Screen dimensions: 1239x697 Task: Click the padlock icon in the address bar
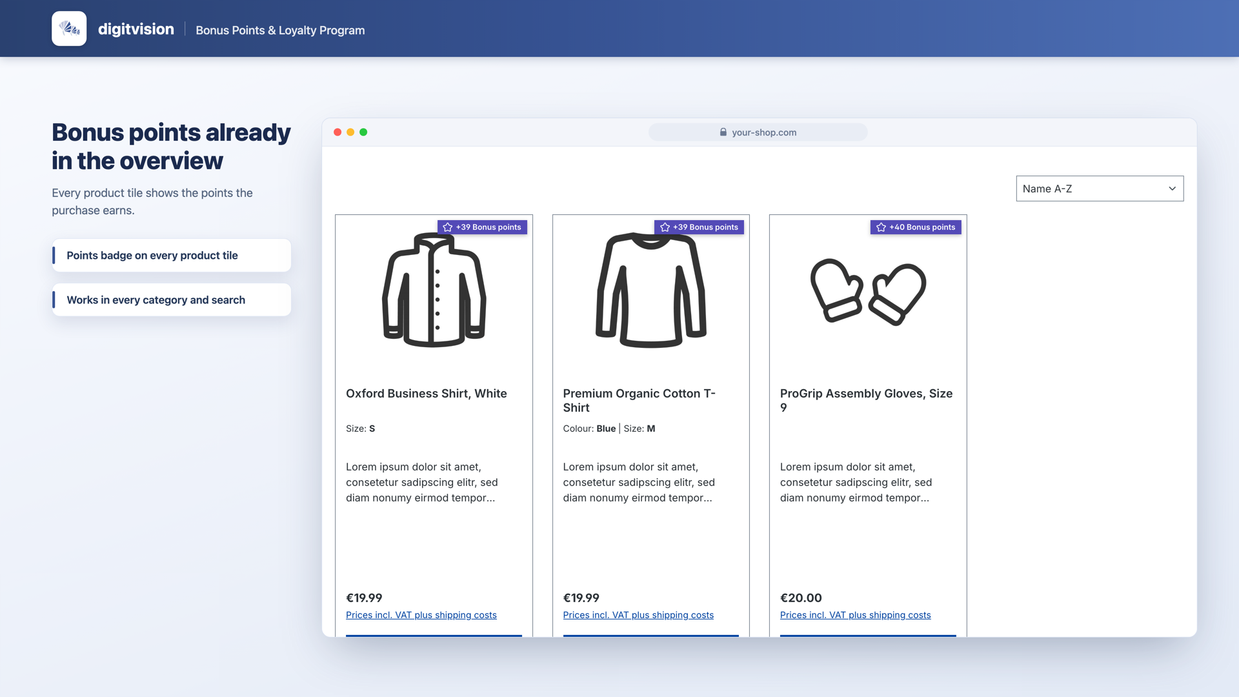click(723, 132)
